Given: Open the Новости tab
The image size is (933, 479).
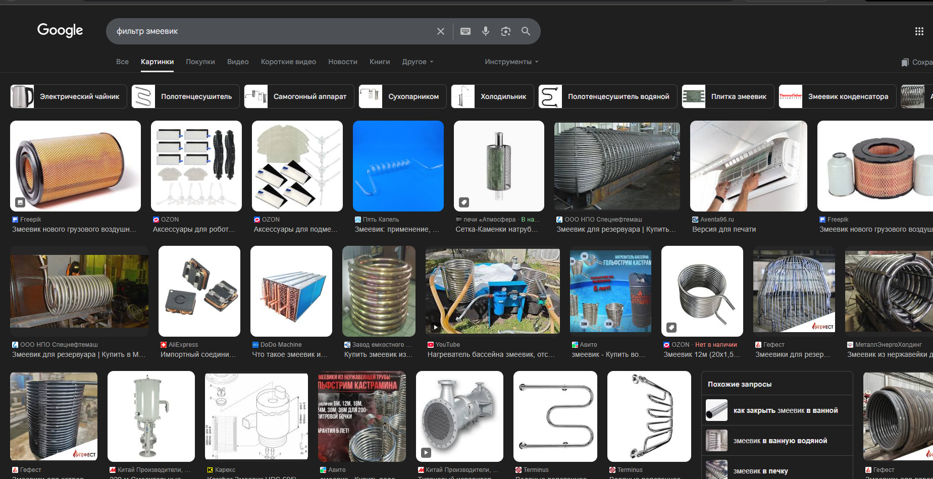Looking at the screenshot, I should (x=343, y=62).
